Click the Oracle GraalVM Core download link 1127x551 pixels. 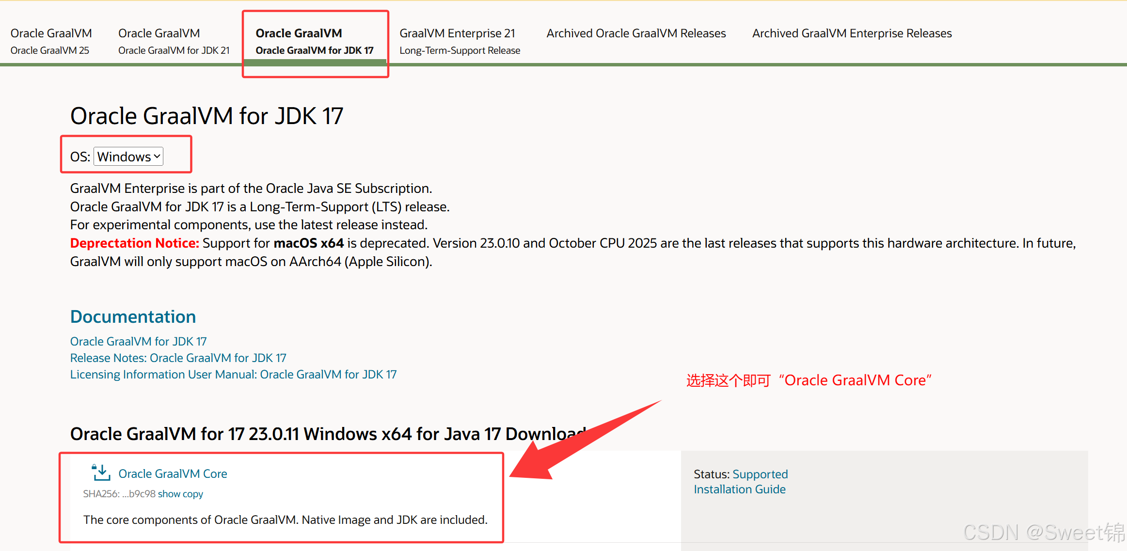173,473
